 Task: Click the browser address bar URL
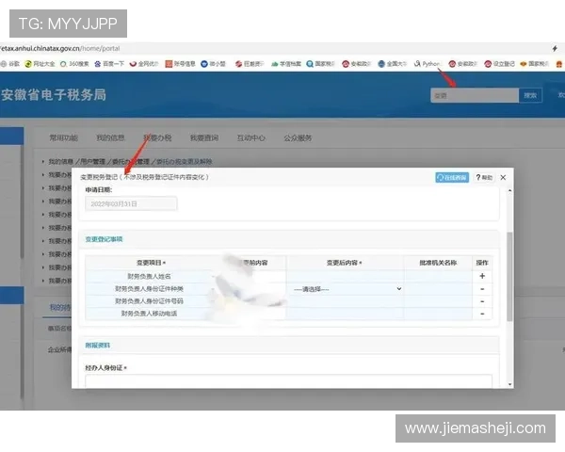pyautogui.click(x=60, y=48)
